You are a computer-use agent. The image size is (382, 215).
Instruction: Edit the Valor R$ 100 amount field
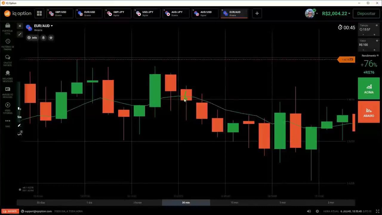369,45
